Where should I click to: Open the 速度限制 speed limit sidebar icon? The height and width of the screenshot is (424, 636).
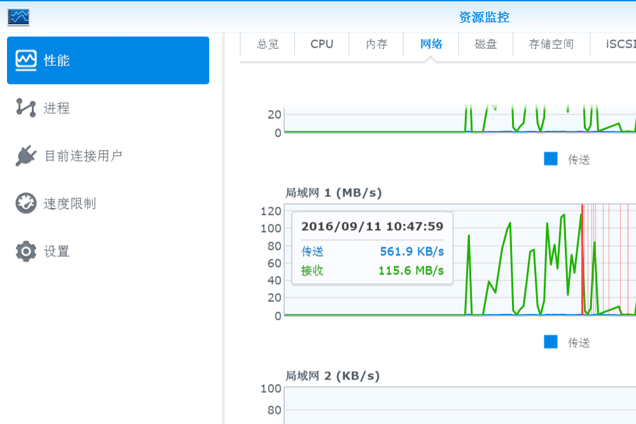click(25, 203)
